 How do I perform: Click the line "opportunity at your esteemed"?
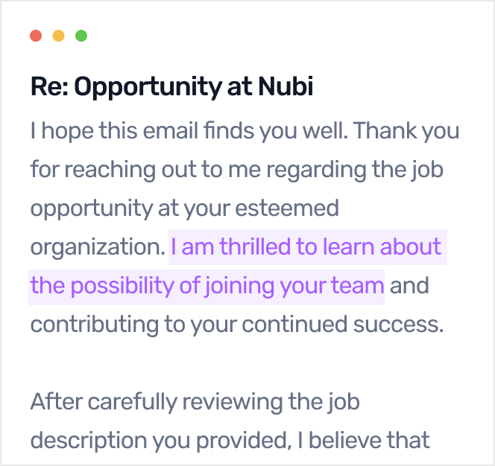pos(184,208)
